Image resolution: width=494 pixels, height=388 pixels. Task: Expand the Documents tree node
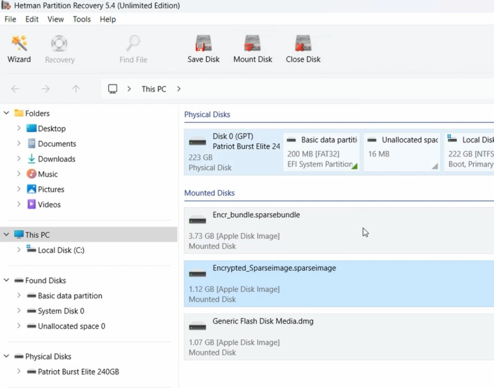click(x=18, y=144)
